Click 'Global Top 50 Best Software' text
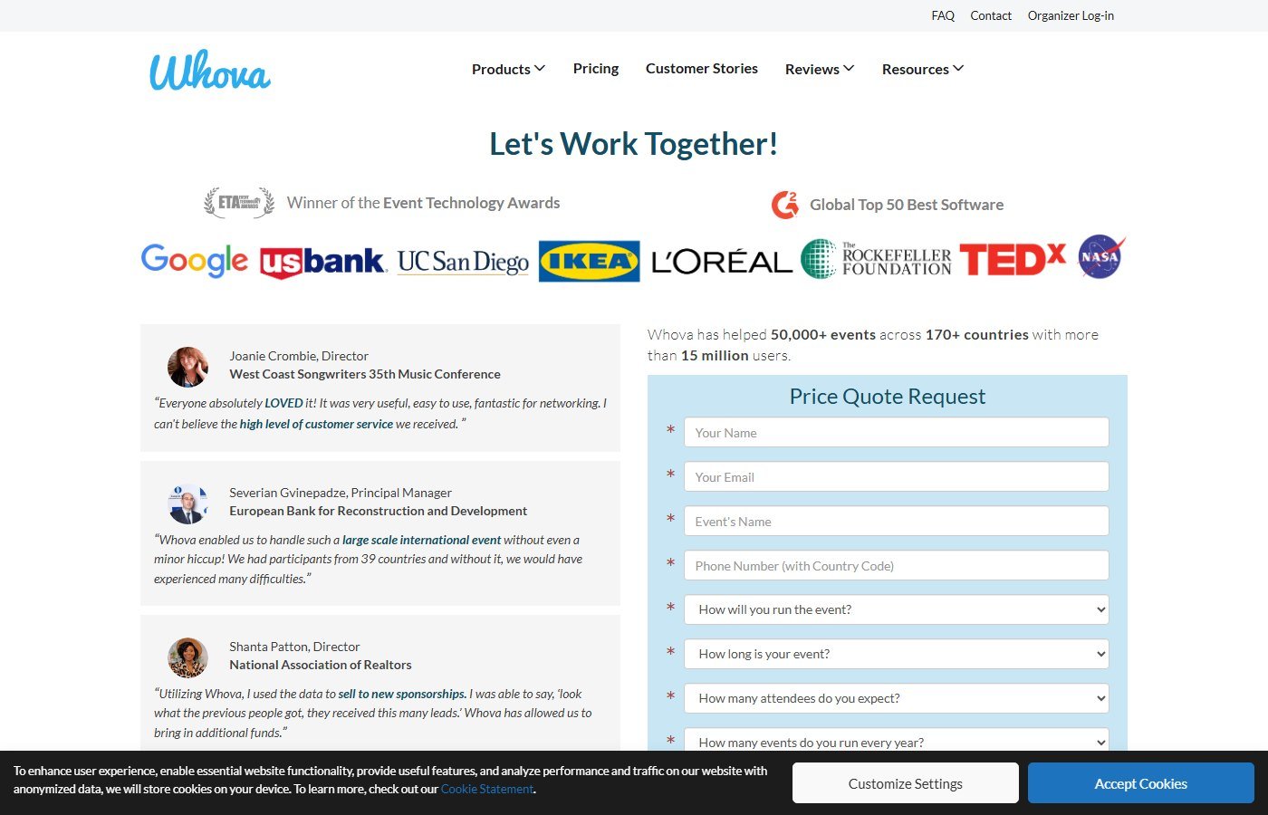 pyautogui.click(x=907, y=205)
